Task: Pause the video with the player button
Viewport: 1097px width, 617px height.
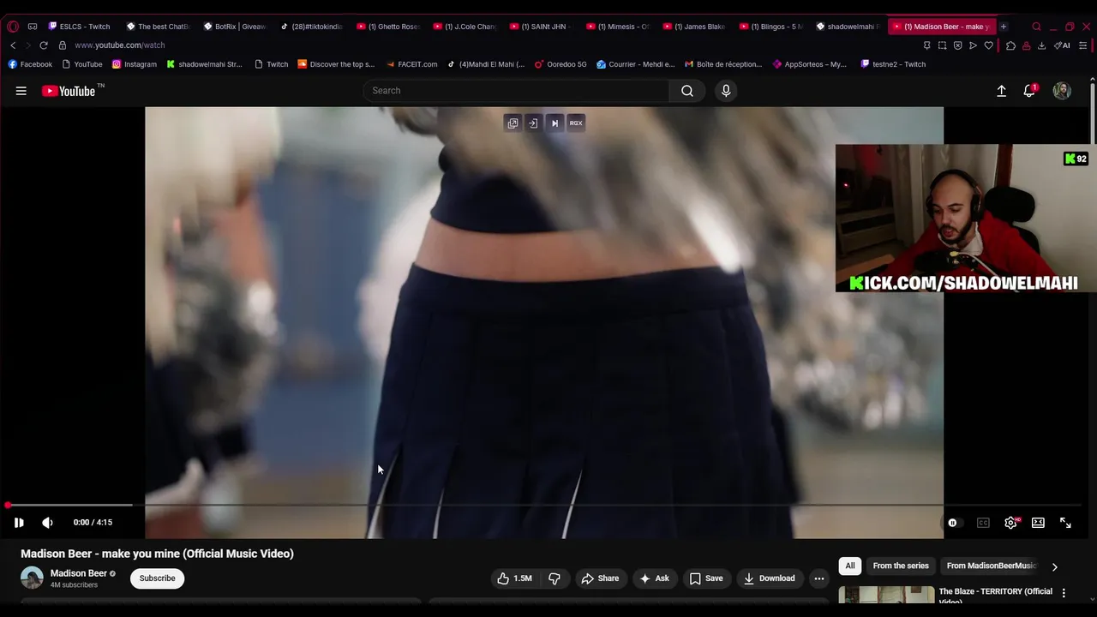Action: pos(19,523)
